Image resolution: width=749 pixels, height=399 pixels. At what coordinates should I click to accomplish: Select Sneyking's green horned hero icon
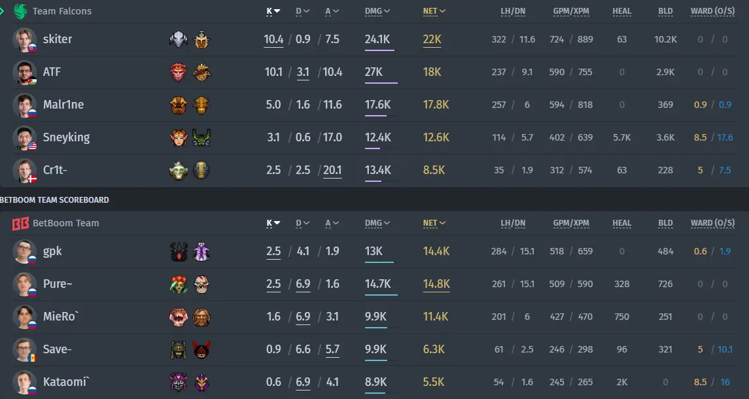(x=201, y=137)
